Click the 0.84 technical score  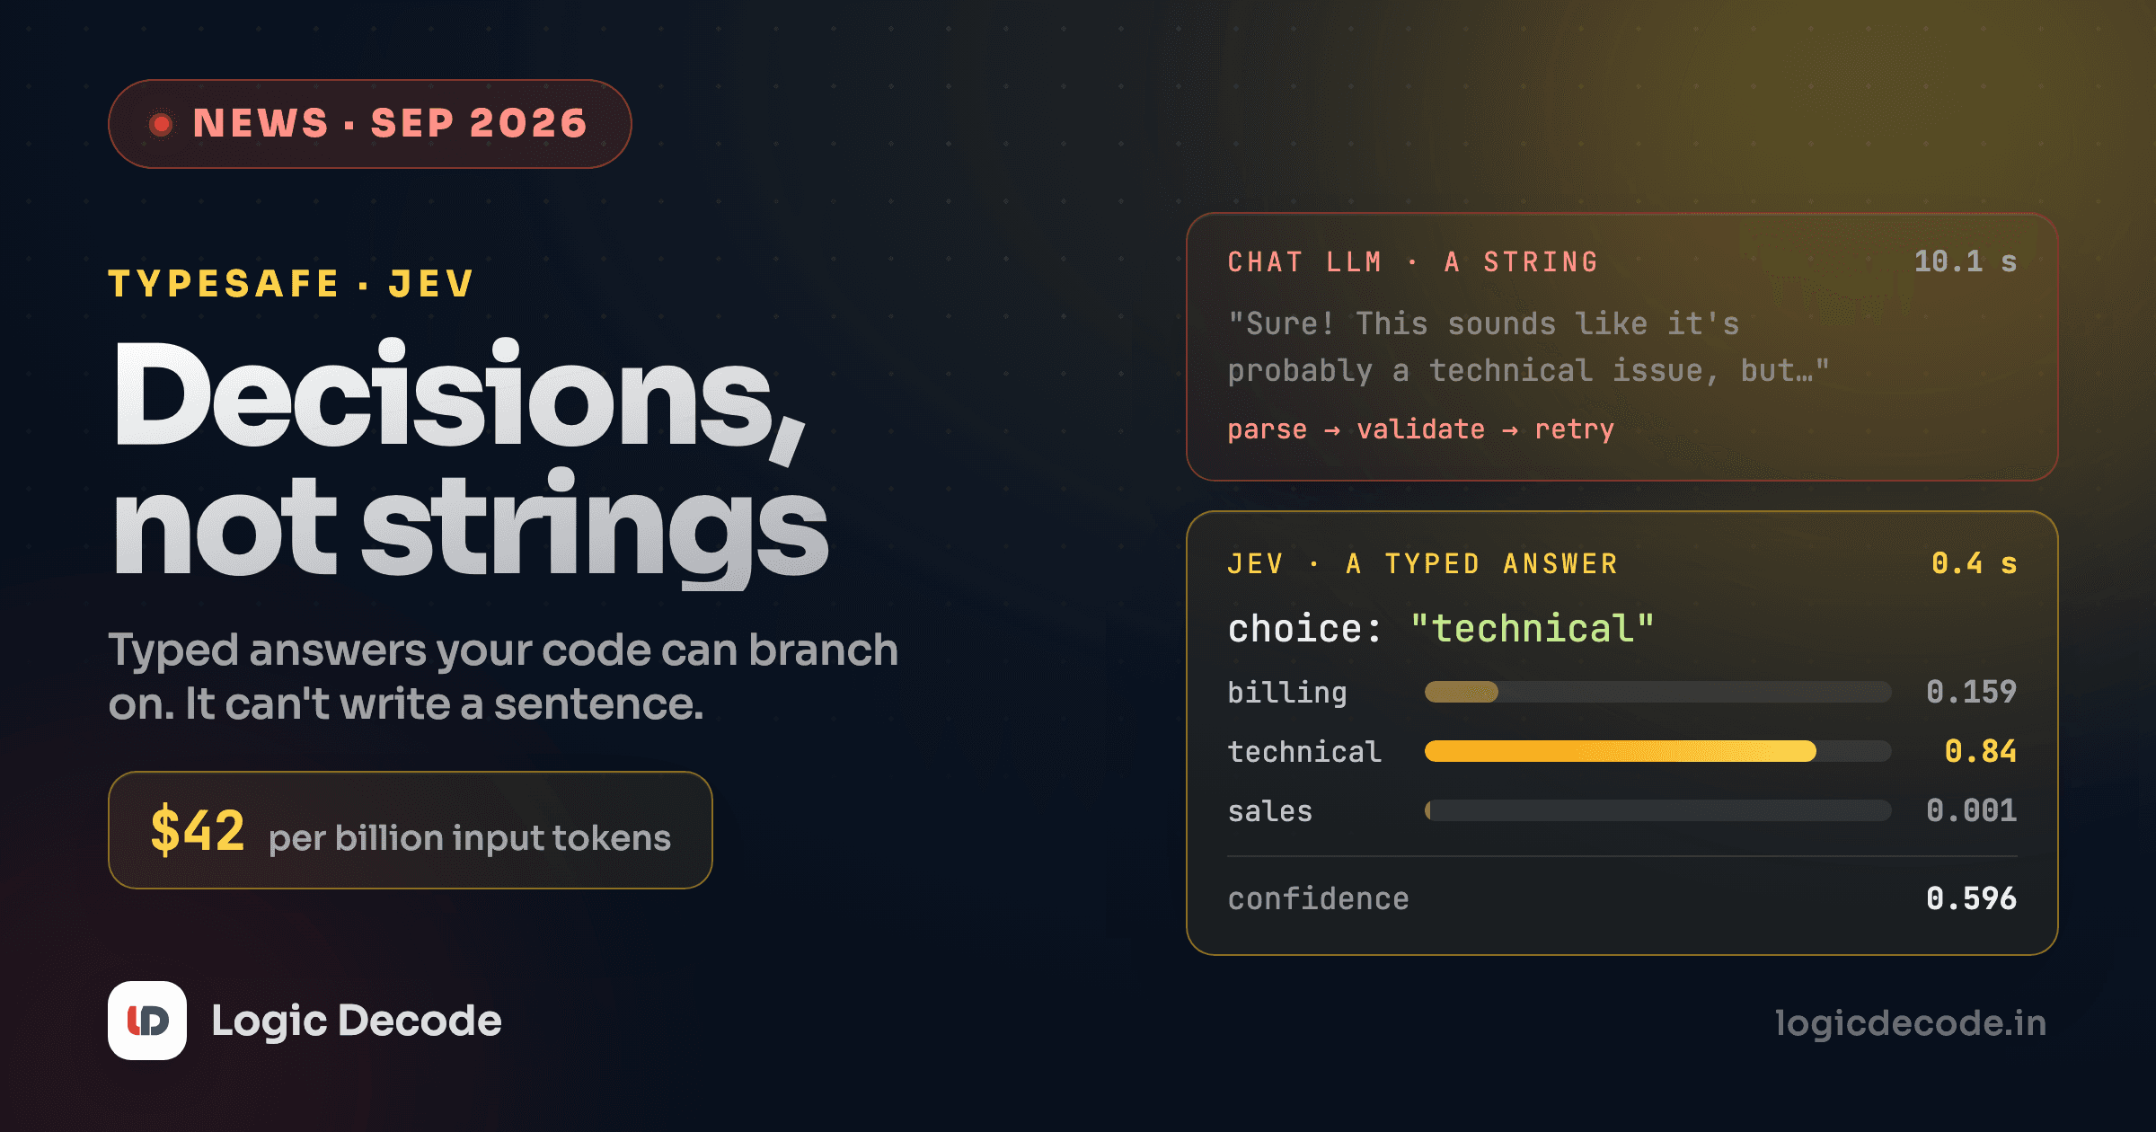coord(1981,751)
